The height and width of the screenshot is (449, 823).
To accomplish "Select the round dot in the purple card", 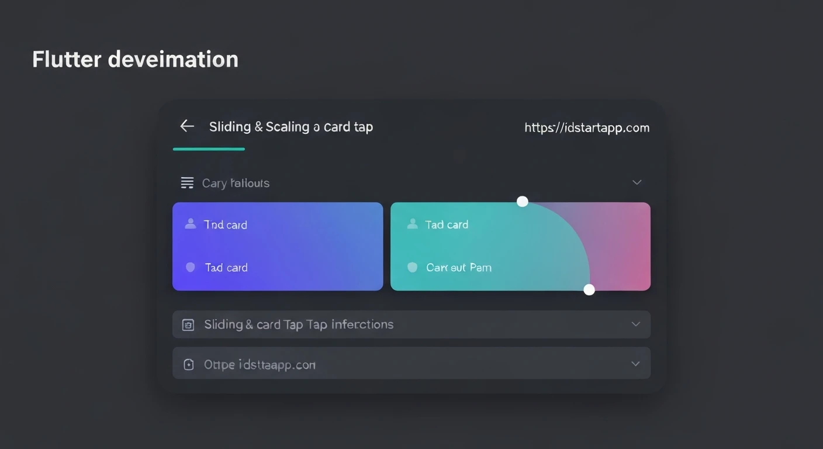I will pyautogui.click(x=190, y=267).
